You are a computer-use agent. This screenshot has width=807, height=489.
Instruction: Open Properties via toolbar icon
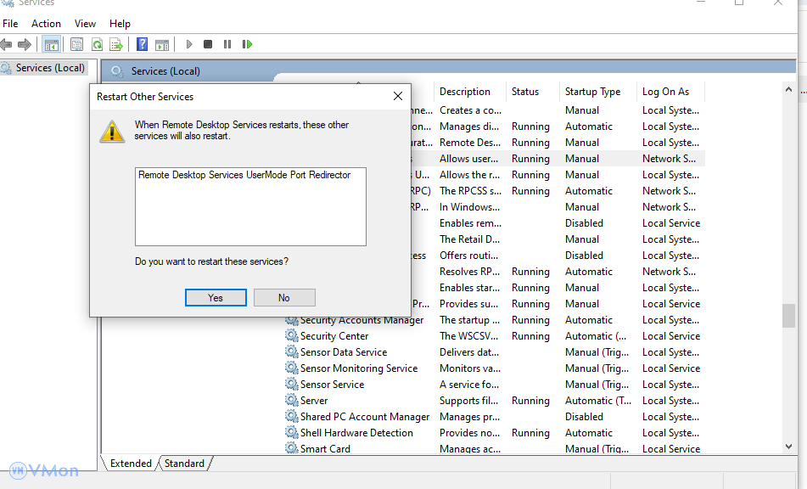[x=77, y=44]
